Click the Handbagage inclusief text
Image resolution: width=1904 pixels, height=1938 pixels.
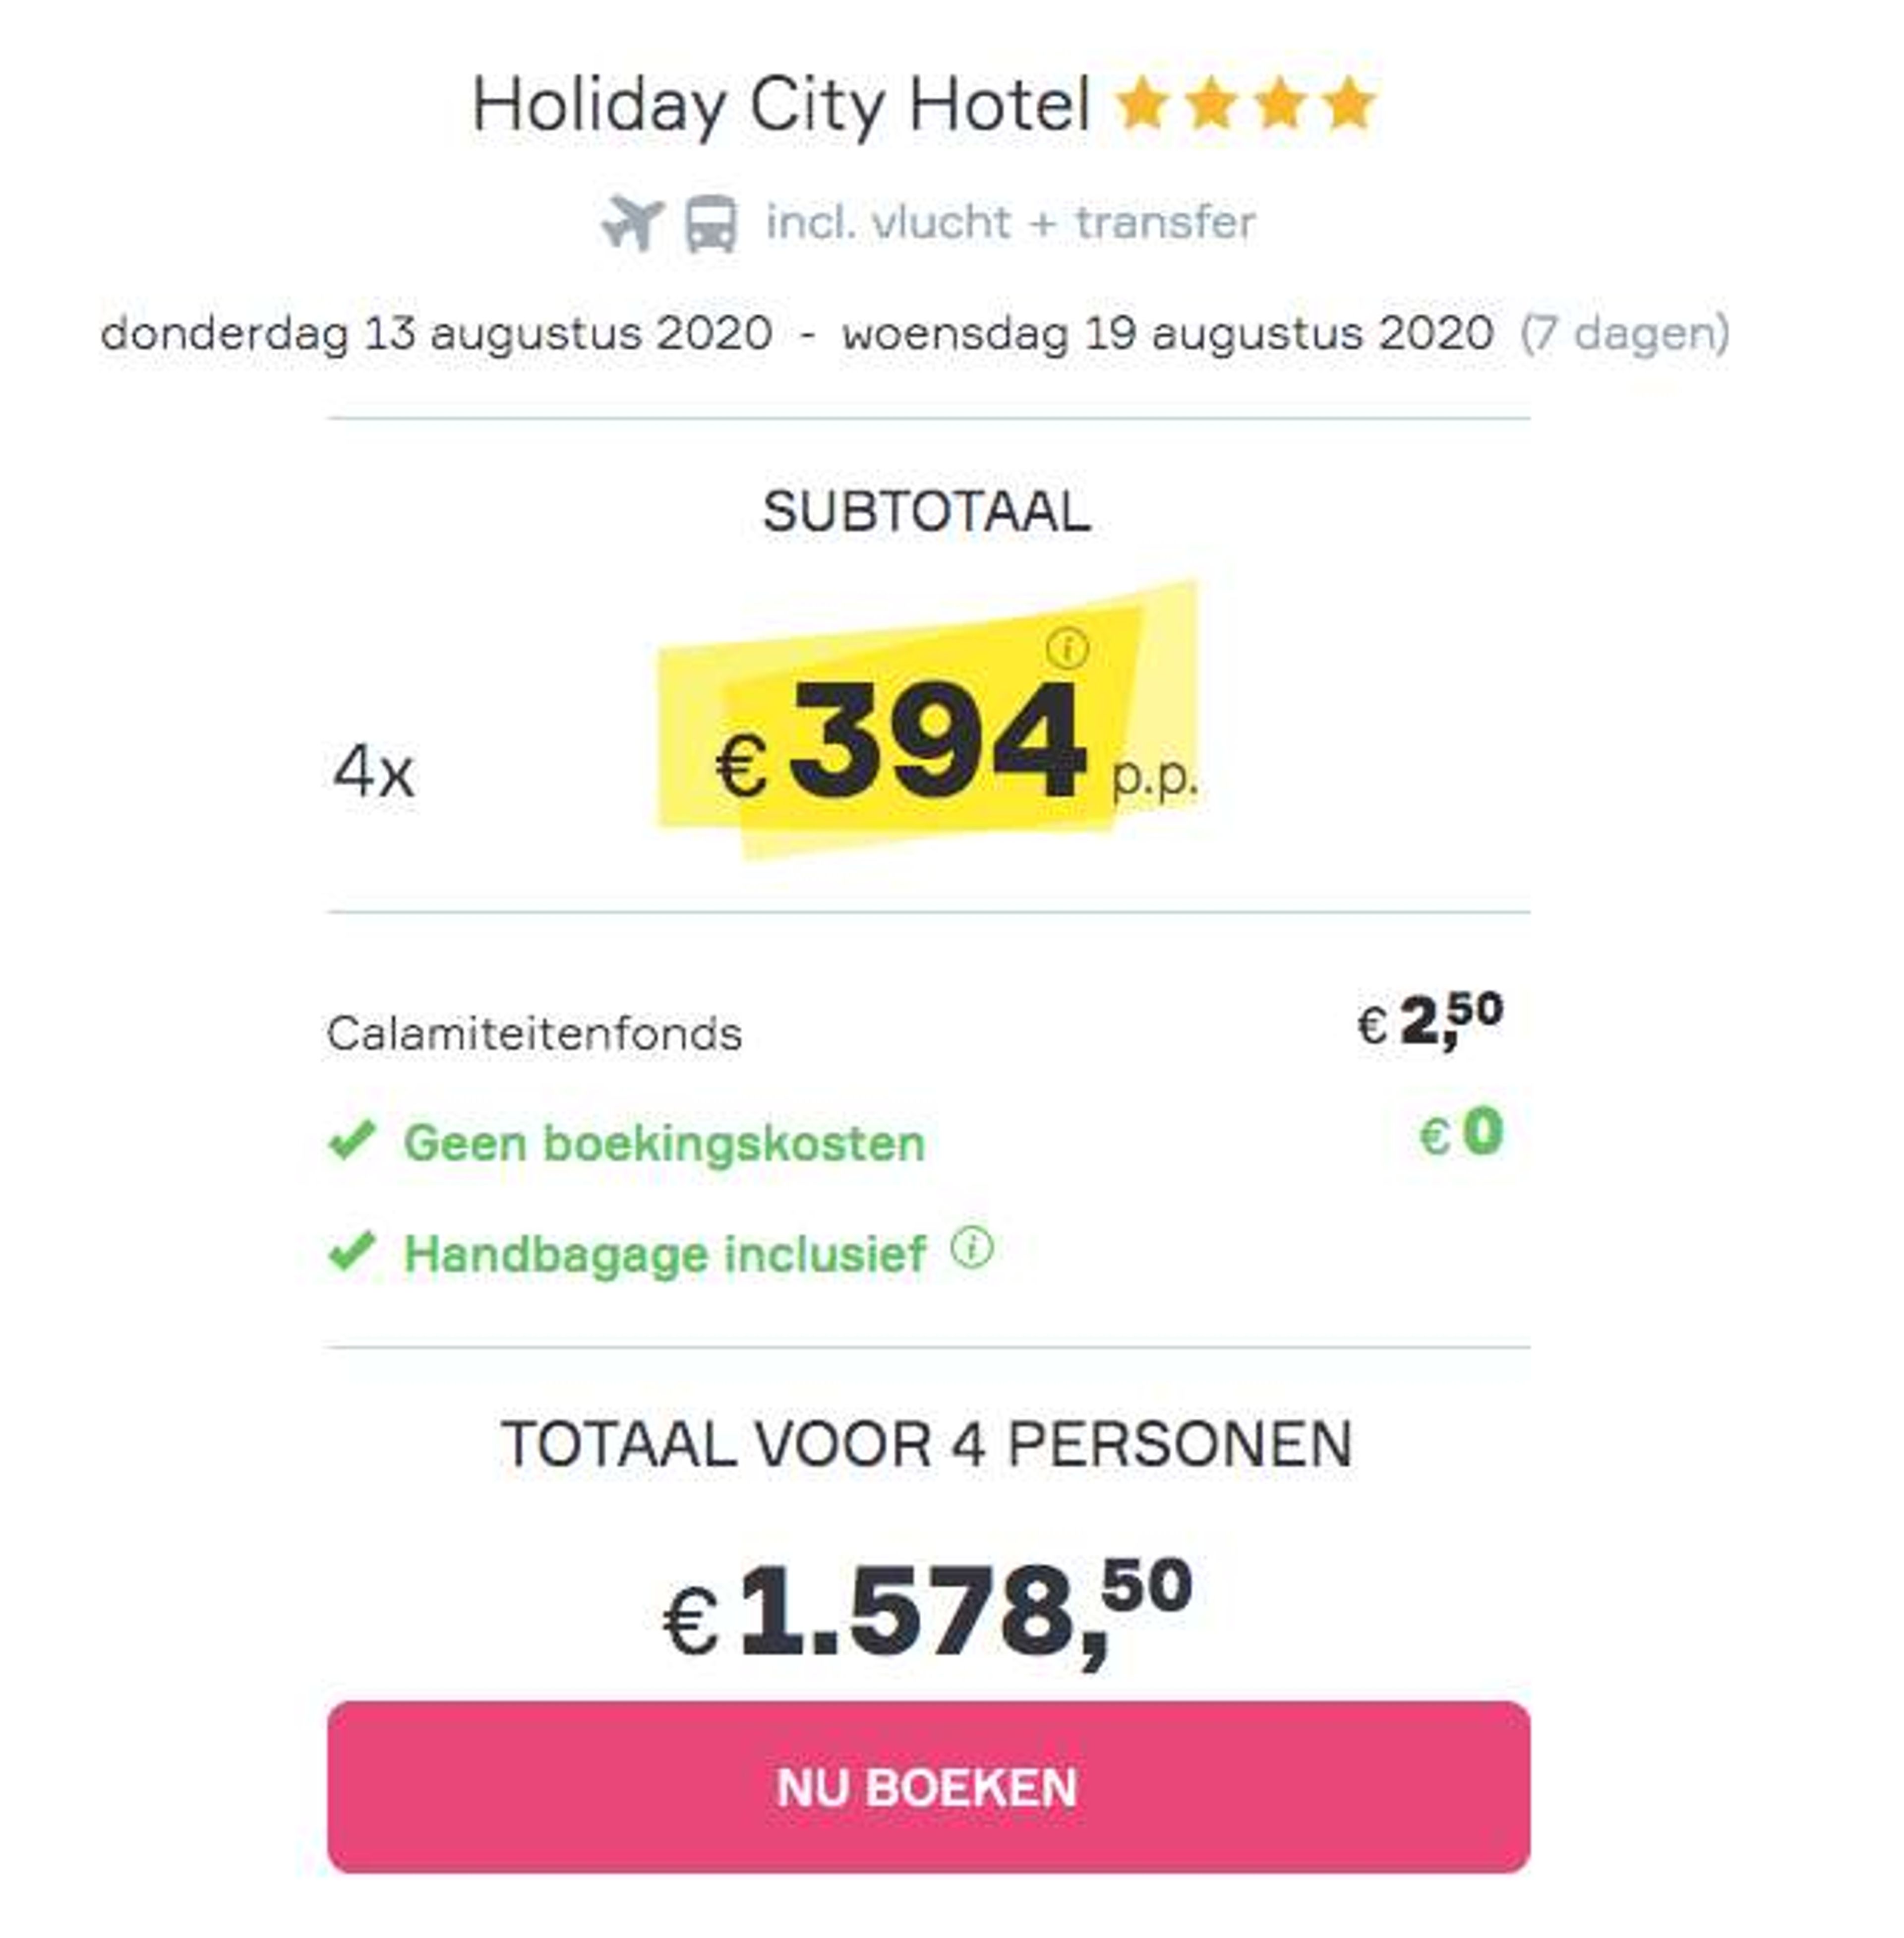[x=664, y=1254]
